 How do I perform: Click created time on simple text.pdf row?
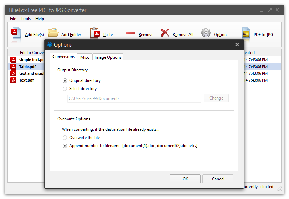256,60
